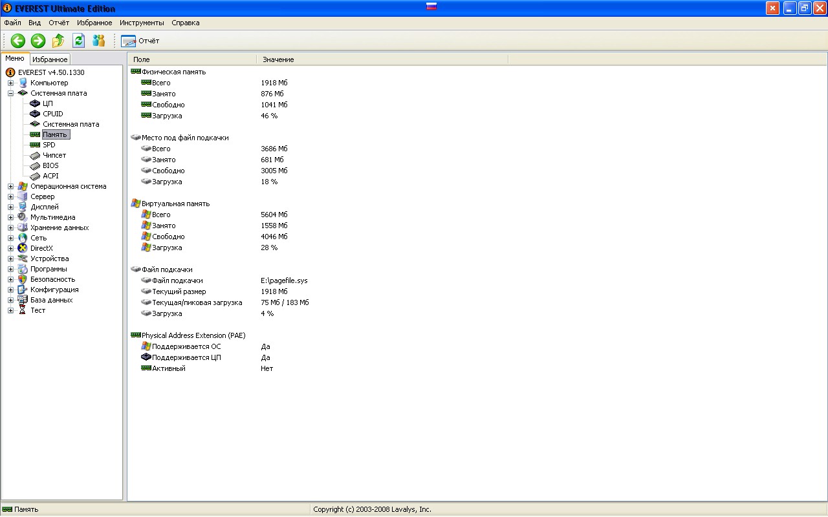Click the Сервер icon in tree
The width and height of the screenshot is (828, 517).
coord(23,196)
